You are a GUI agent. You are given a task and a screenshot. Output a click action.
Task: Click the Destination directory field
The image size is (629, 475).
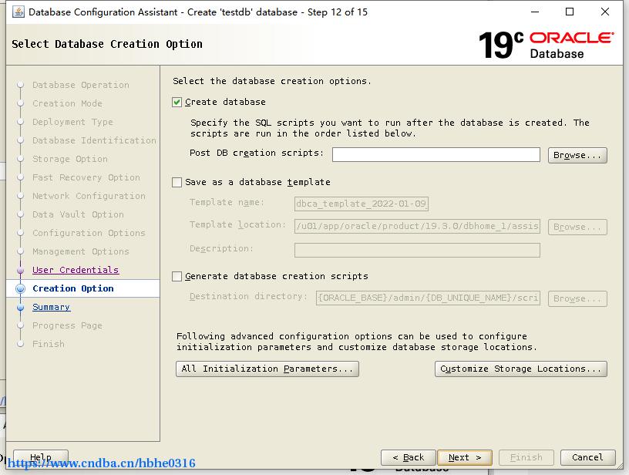[428, 298]
